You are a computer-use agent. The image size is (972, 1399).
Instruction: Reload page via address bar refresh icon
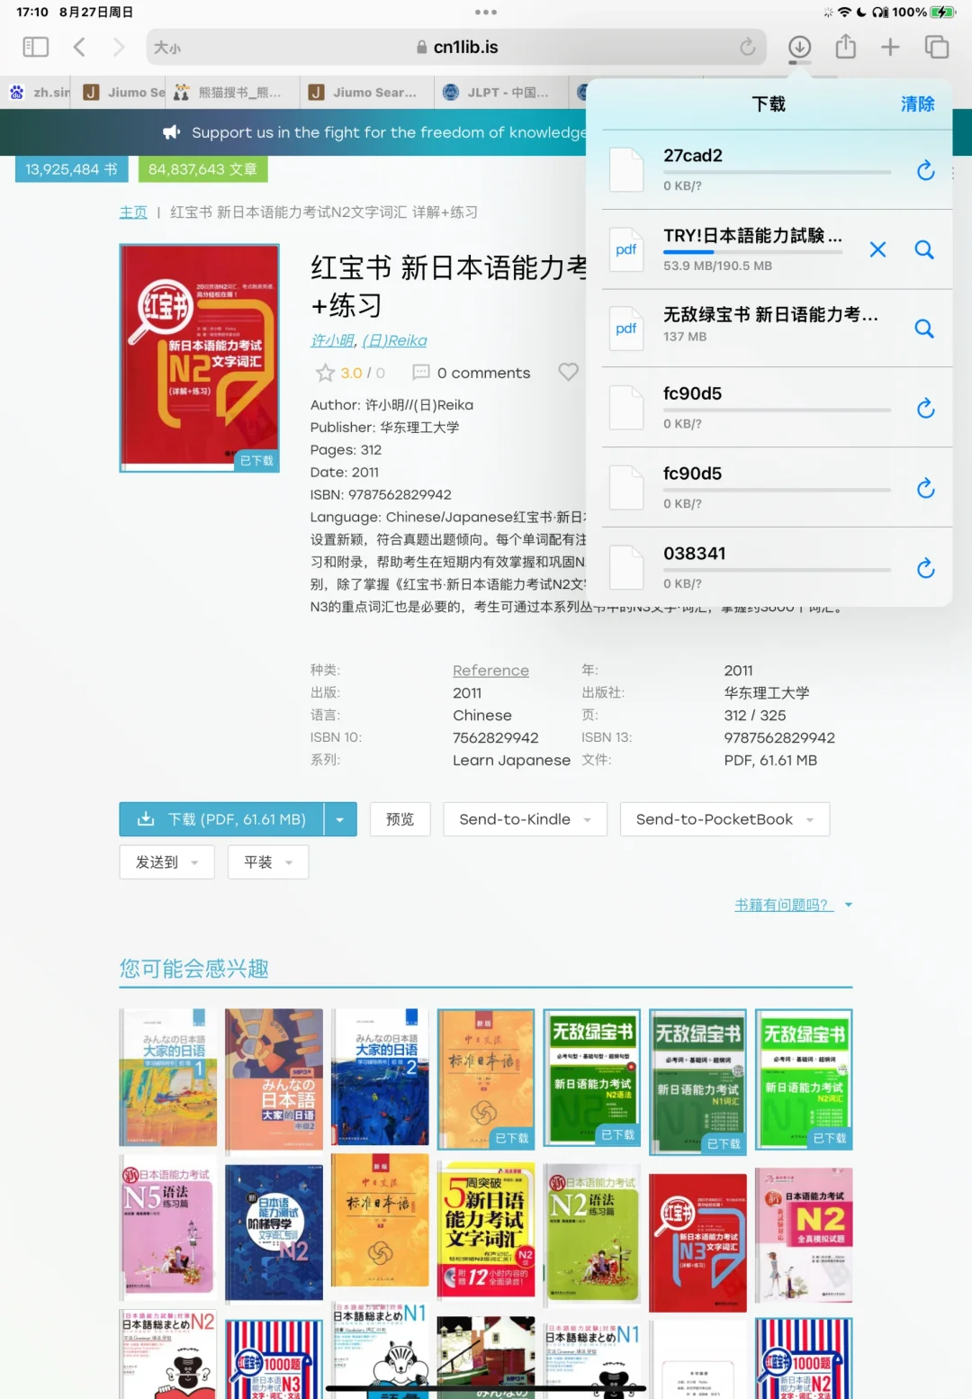[x=747, y=47]
